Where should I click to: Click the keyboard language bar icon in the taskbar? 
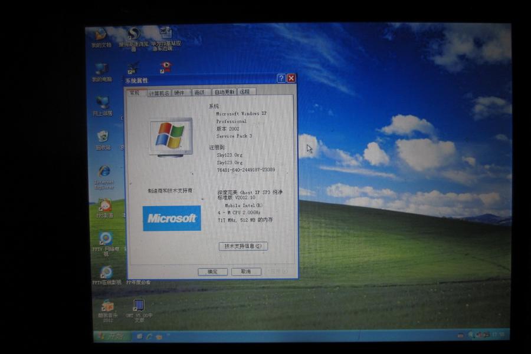tap(460, 335)
